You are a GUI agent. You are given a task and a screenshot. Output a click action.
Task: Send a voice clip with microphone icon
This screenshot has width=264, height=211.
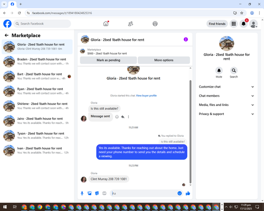coord(82,194)
